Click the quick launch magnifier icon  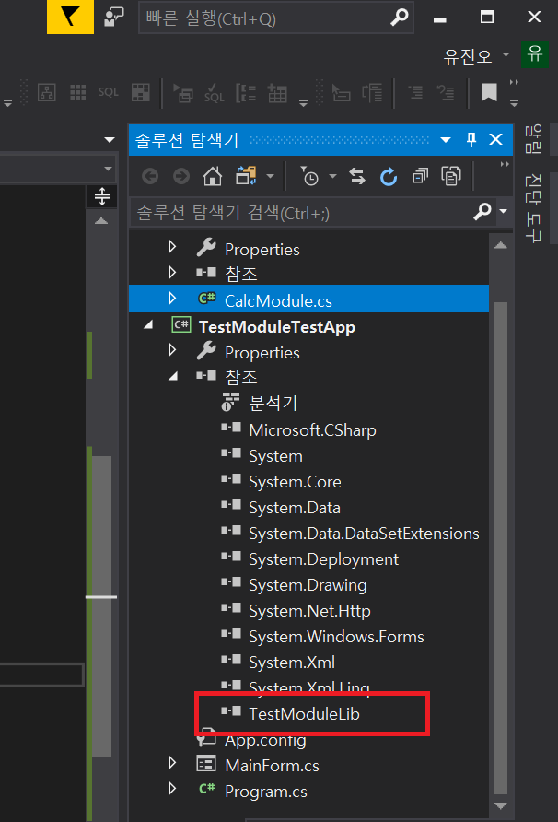click(400, 18)
